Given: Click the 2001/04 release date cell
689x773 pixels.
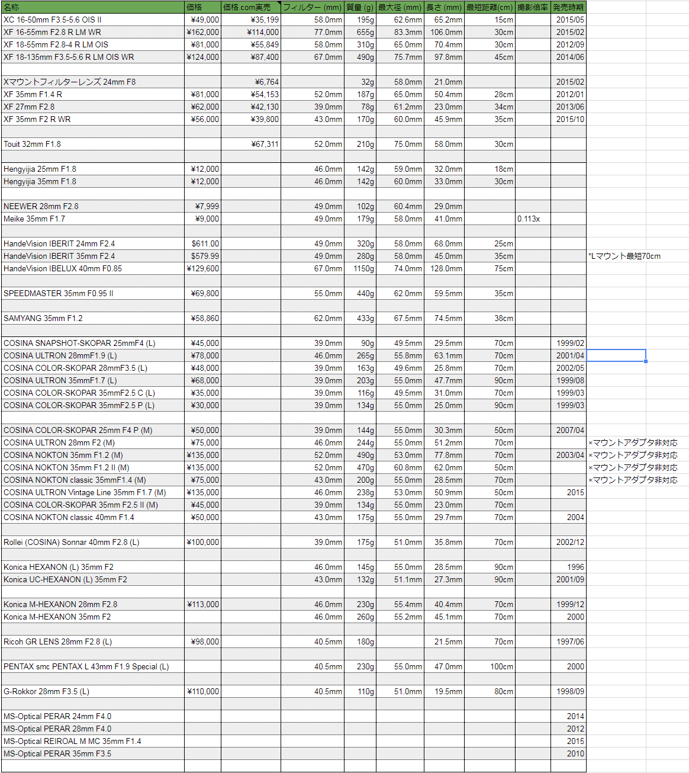Looking at the screenshot, I should tap(568, 355).
